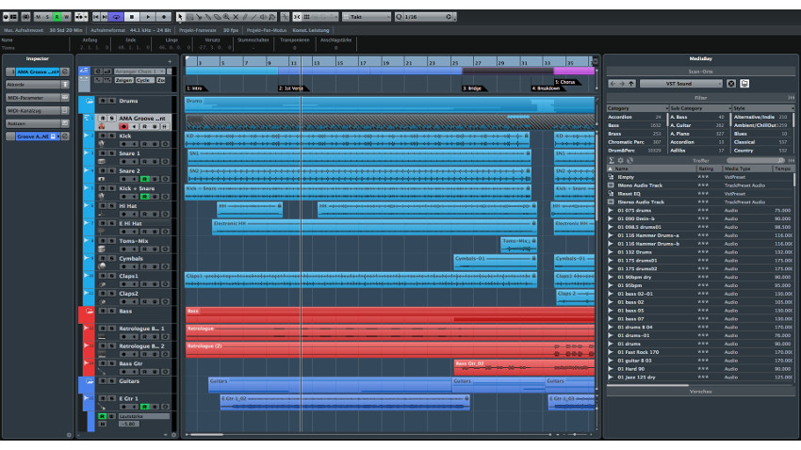
Task: Click the Cycle button on arranger track
Action: click(x=141, y=81)
